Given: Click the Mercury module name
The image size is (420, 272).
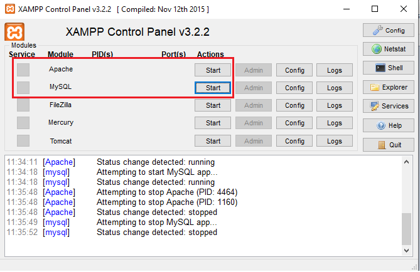Looking at the screenshot, I should tap(61, 122).
